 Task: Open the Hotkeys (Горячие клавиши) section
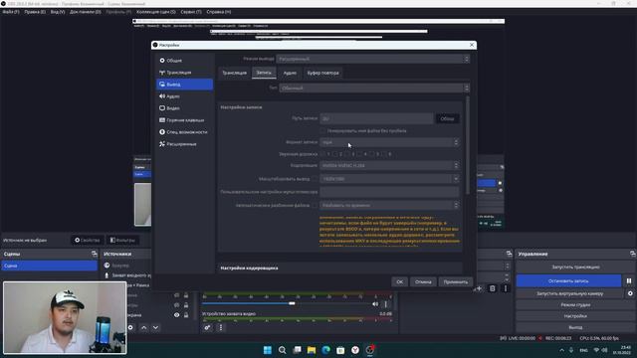point(184,120)
